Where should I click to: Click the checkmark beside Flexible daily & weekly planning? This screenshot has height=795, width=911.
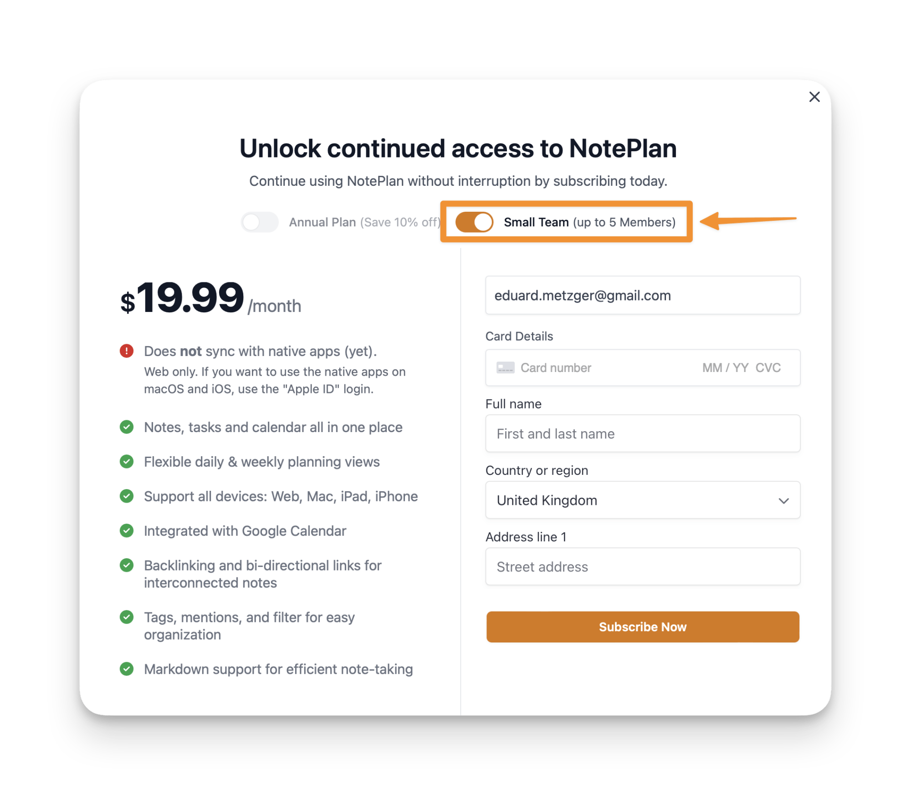(x=127, y=462)
